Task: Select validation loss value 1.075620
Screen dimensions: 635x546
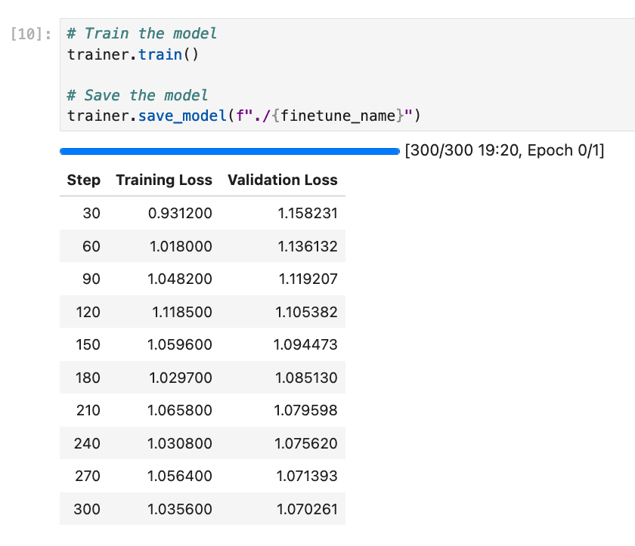Action: [305, 444]
